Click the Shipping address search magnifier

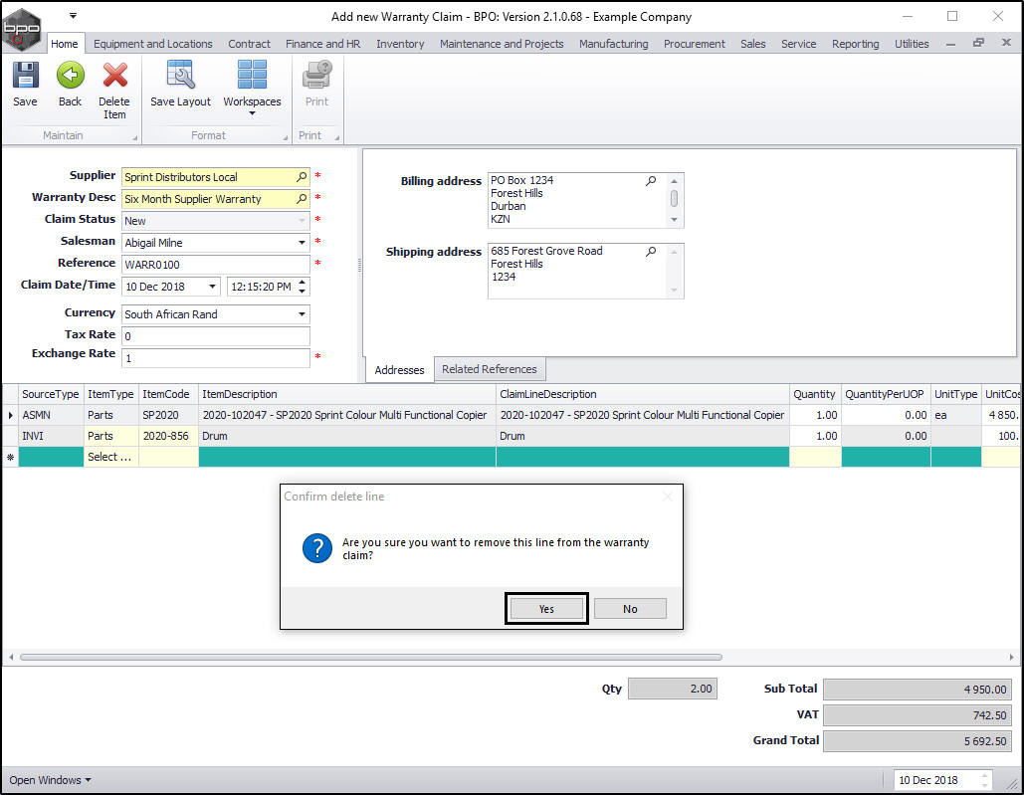[651, 252]
